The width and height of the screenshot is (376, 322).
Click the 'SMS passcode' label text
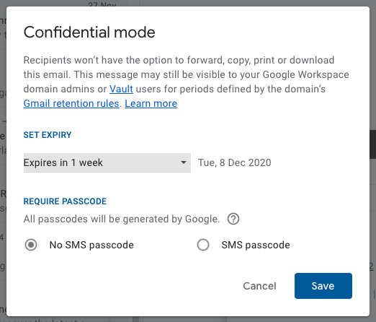point(256,245)
